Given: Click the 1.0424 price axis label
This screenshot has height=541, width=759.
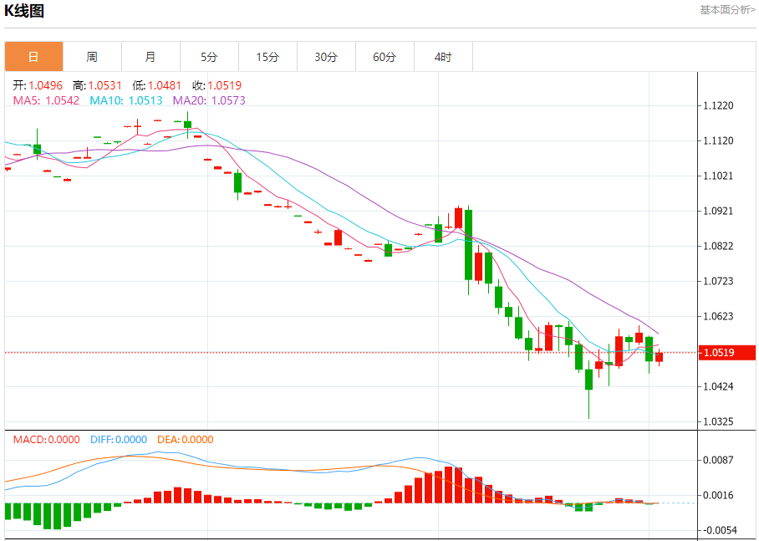Looking at the screenshot, I should click(718, 386).
